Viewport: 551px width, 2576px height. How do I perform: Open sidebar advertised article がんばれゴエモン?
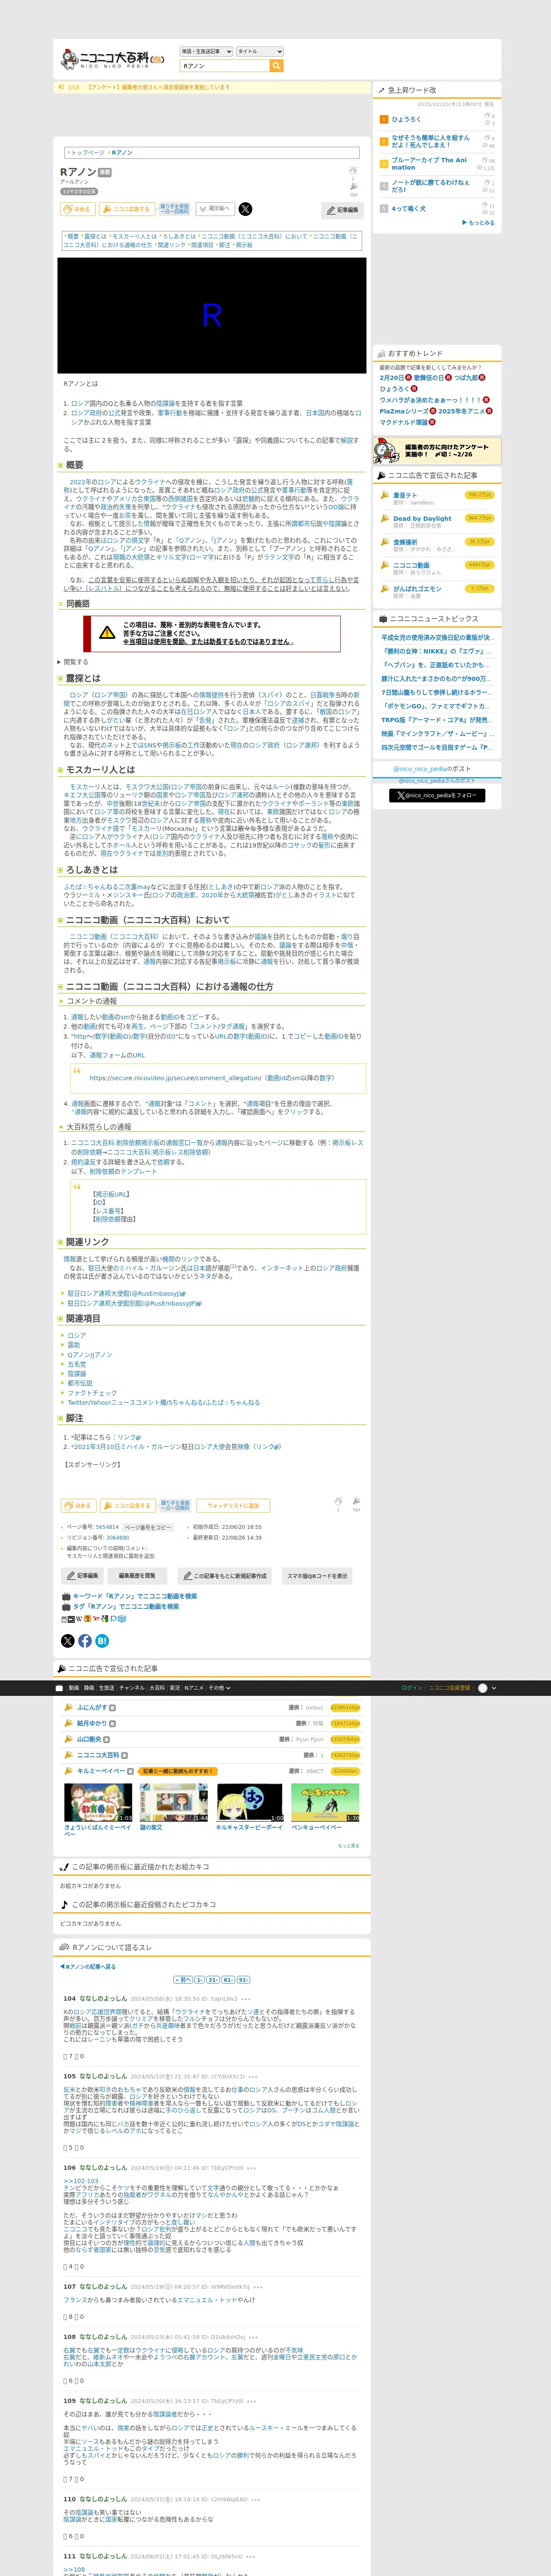pos(417,588)
